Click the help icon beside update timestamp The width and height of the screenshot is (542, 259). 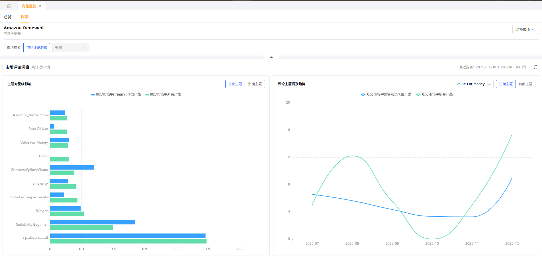[x=524, y=67]
